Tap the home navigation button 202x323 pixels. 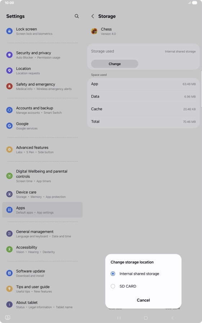click(x=146, y=318)
